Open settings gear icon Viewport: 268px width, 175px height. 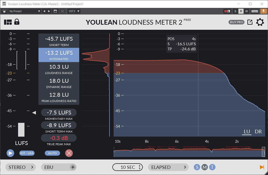tap(260, 22)
